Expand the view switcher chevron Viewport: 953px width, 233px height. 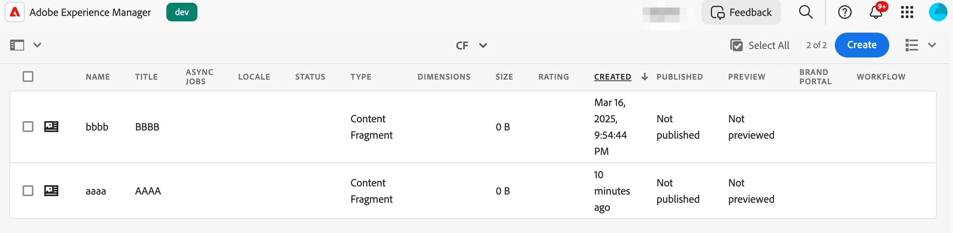point(932,45)
